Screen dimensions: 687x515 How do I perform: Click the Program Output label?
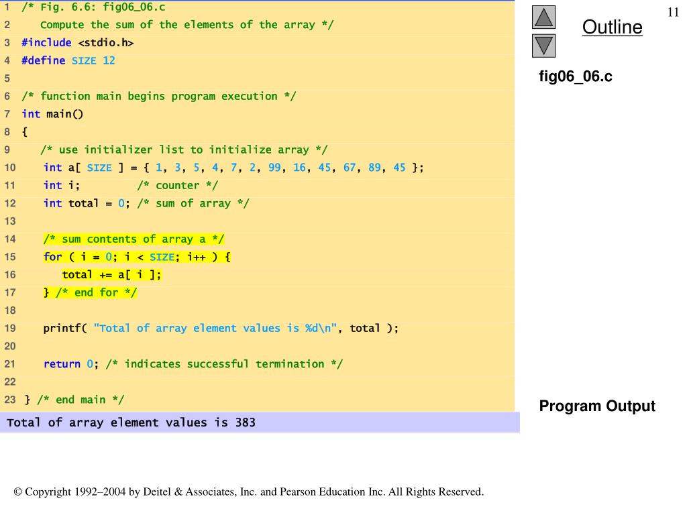597,406
